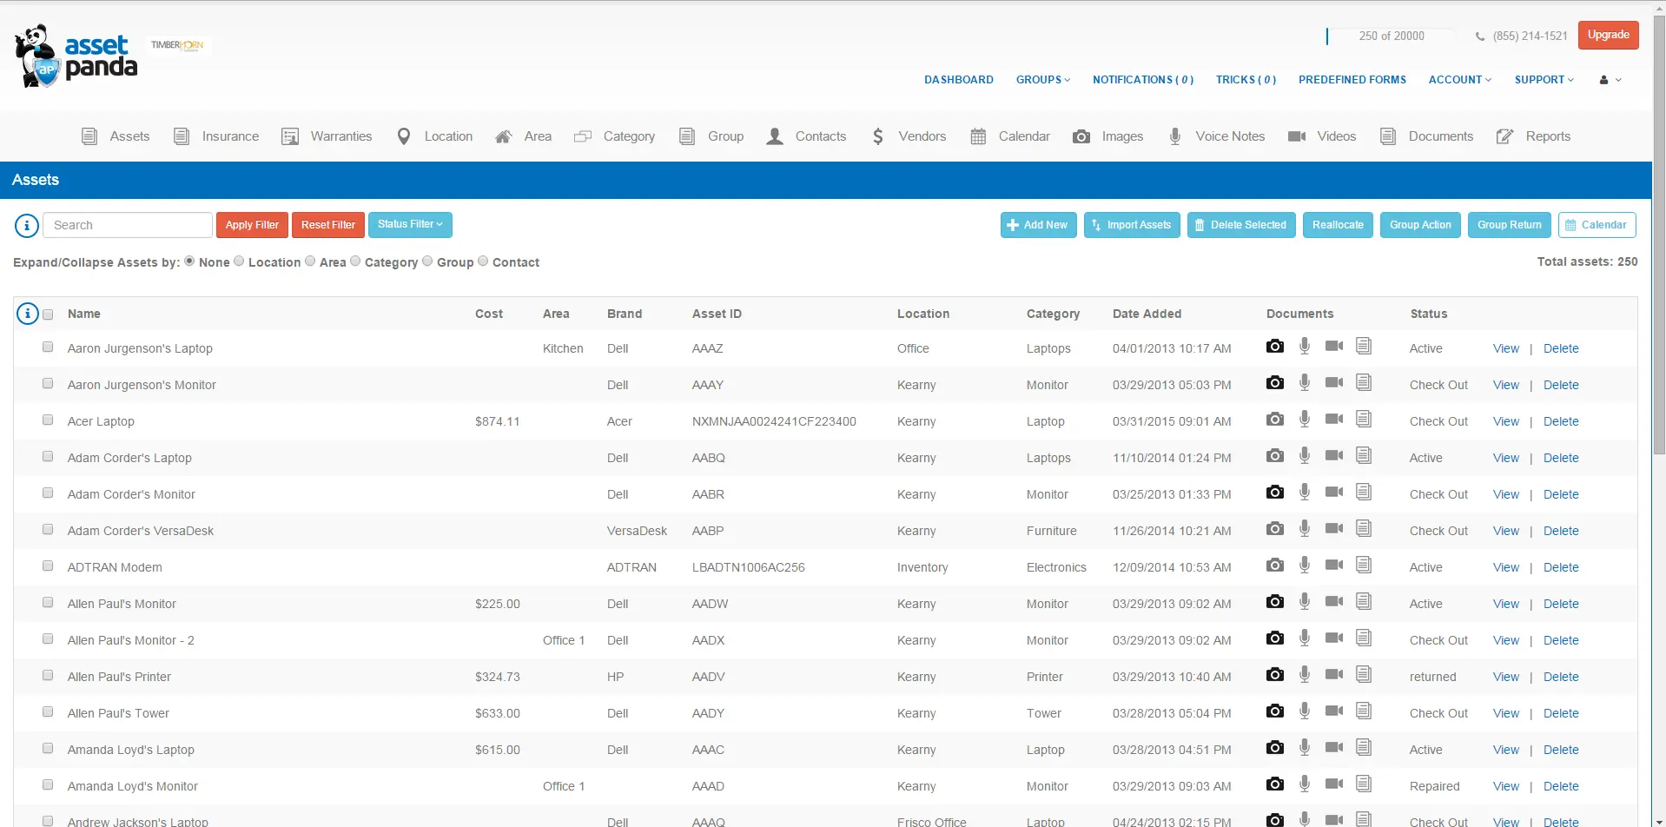The height and width of the screenshot is (827, 1666).
Task: Open Voice Notes from the toolbar
Action: 1176,136
